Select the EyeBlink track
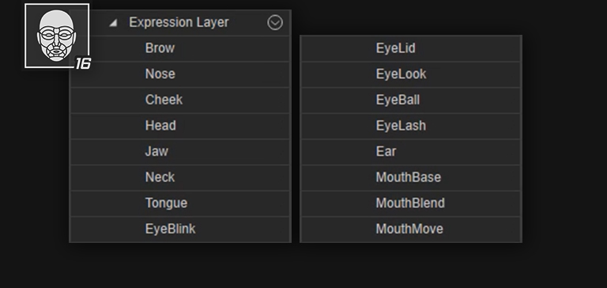Viewport: 607px width, 288px height. pos(180,229)
